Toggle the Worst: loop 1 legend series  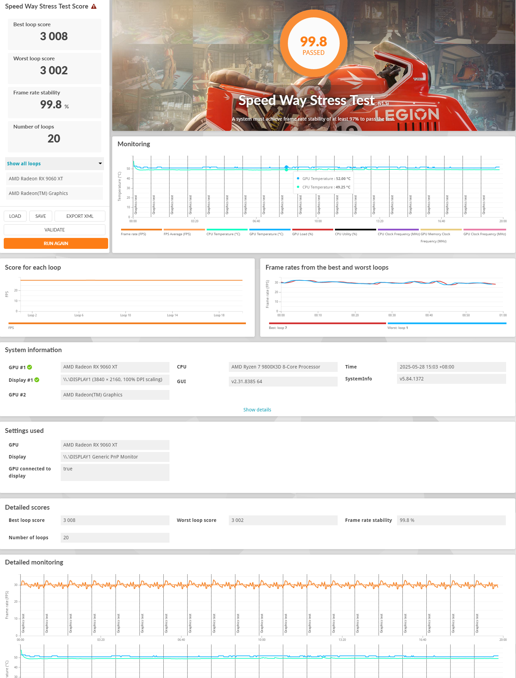447,325
